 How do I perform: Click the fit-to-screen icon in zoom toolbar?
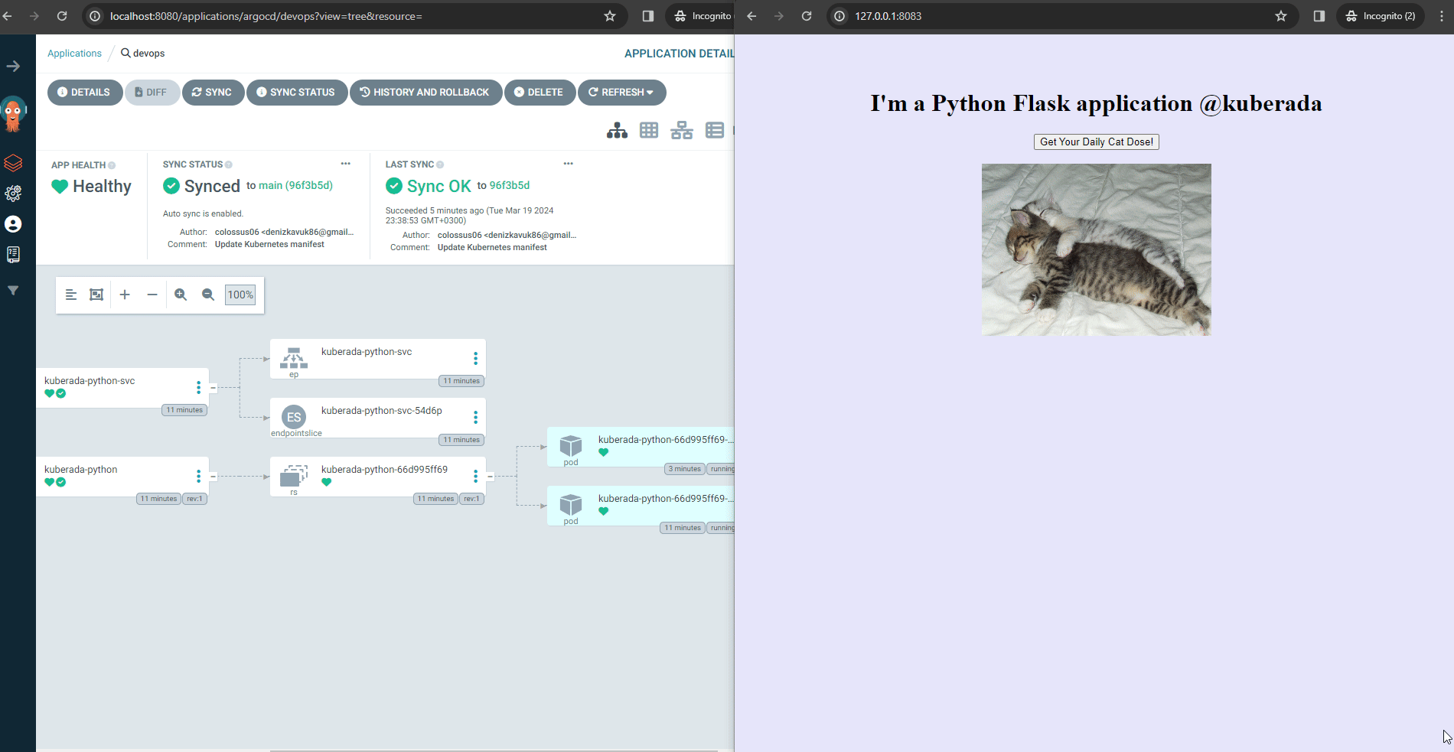point(96,295)
